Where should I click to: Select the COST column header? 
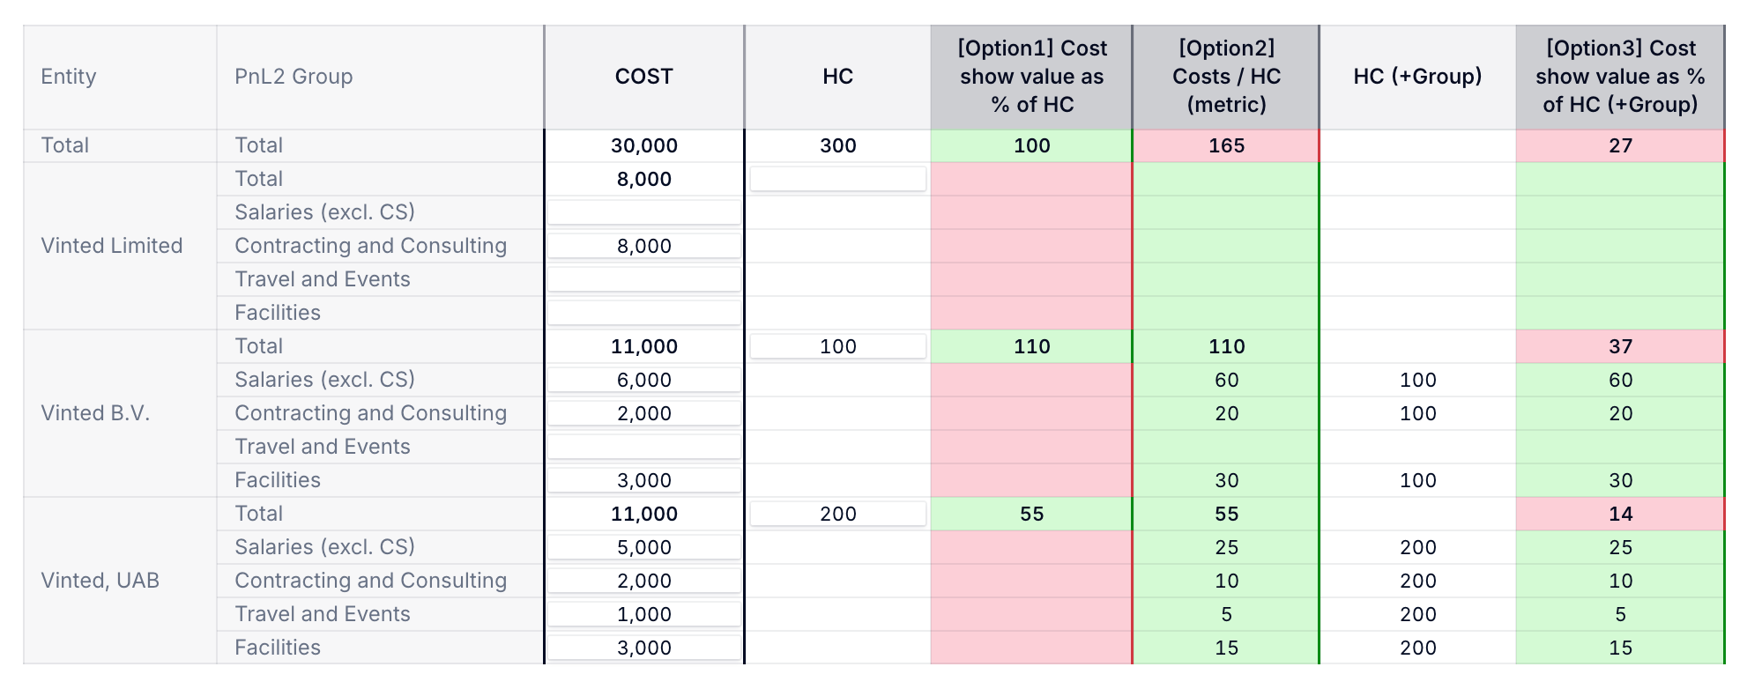click(x=644, y=77)
